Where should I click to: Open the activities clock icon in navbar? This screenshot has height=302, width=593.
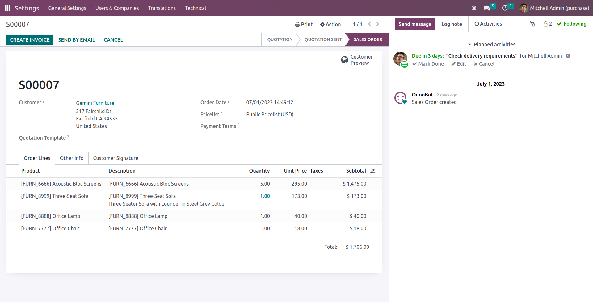pyautogui.click(x=505, y=8)
